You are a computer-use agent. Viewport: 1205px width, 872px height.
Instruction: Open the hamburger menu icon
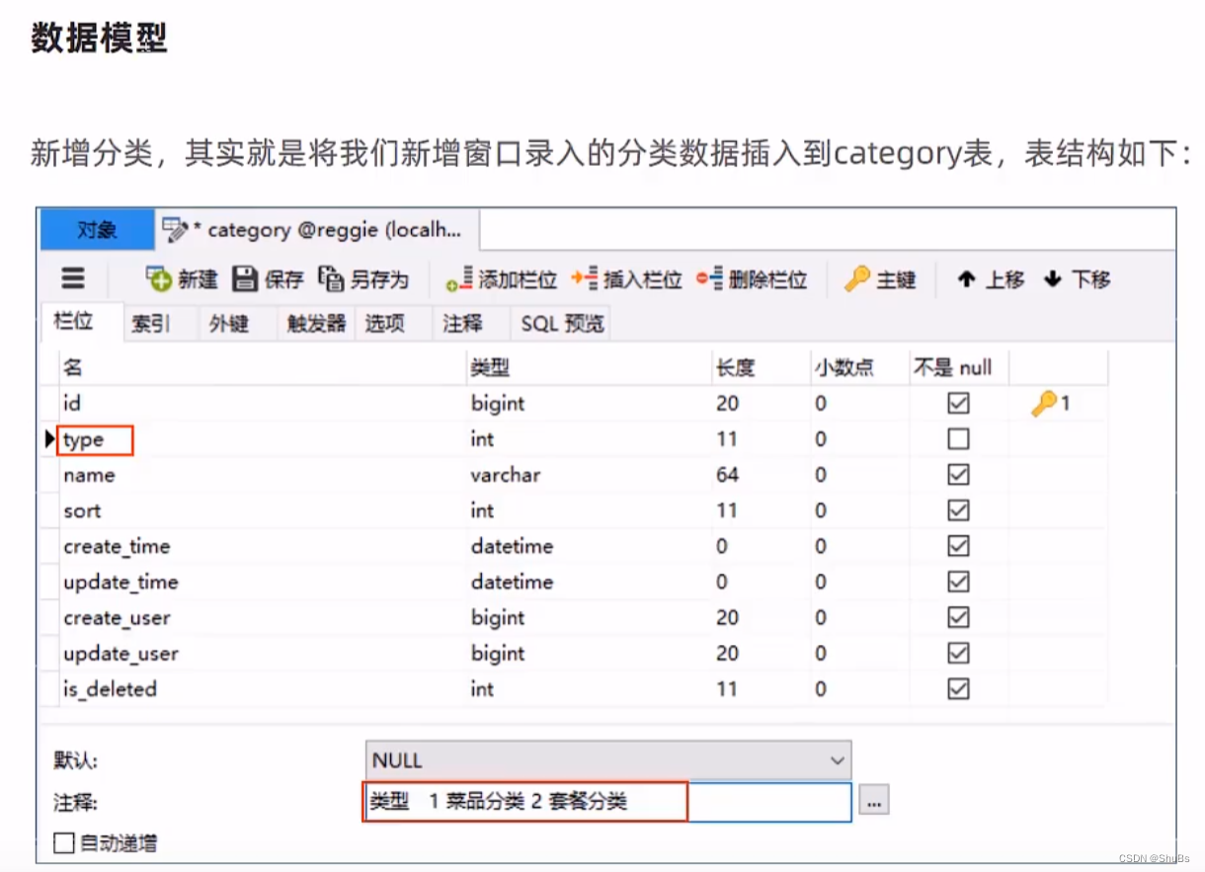74,279
